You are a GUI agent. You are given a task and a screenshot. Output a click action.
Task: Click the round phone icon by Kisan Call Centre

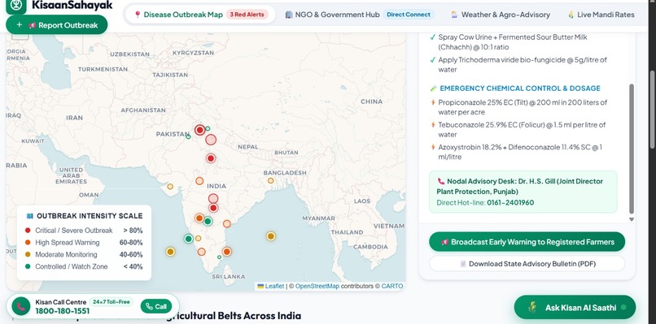21,306
